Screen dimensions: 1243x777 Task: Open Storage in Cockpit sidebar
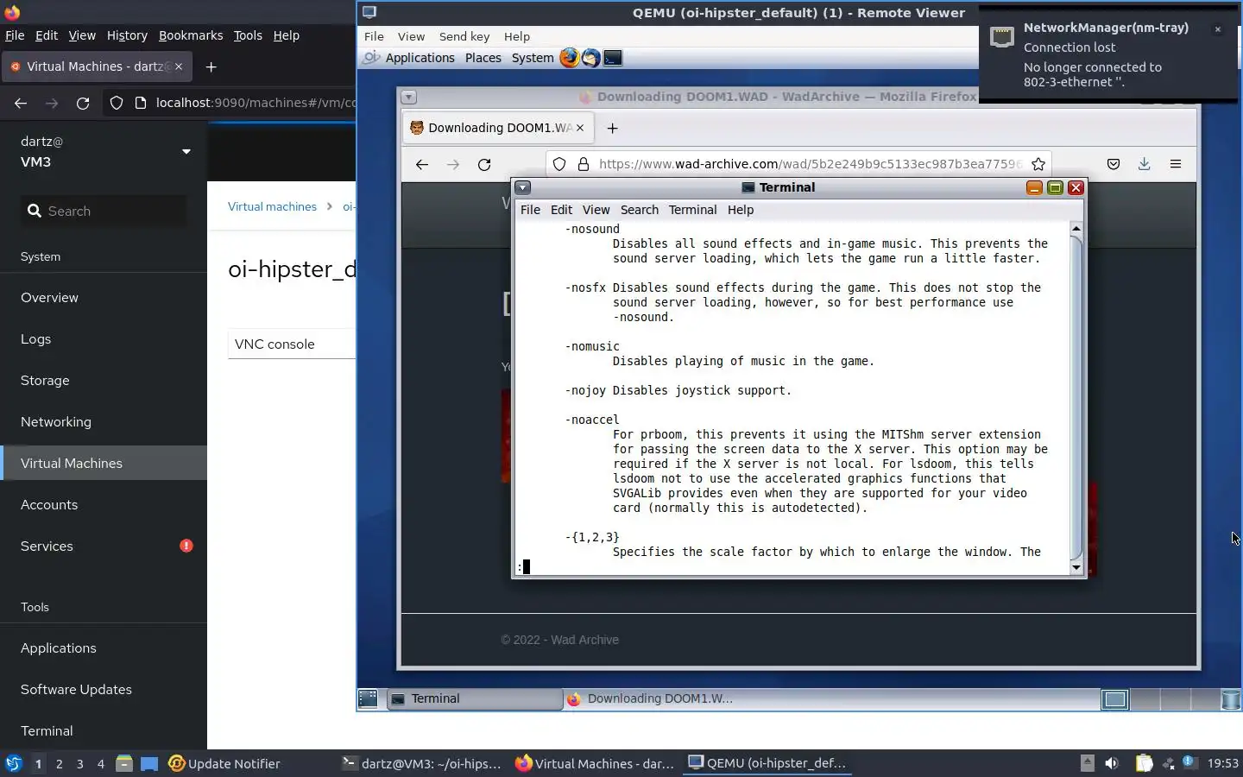(104, 380)
